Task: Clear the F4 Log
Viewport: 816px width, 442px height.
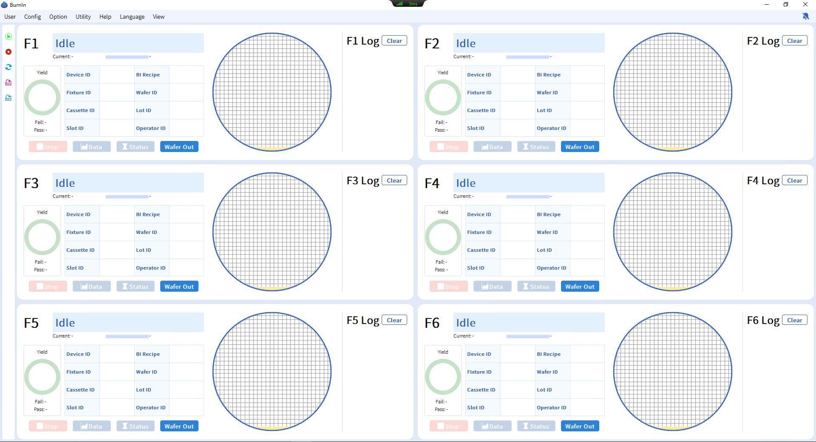Action: tap(794, 180)
